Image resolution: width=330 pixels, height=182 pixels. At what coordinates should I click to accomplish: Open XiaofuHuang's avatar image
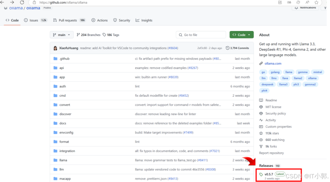pos(55,48)
